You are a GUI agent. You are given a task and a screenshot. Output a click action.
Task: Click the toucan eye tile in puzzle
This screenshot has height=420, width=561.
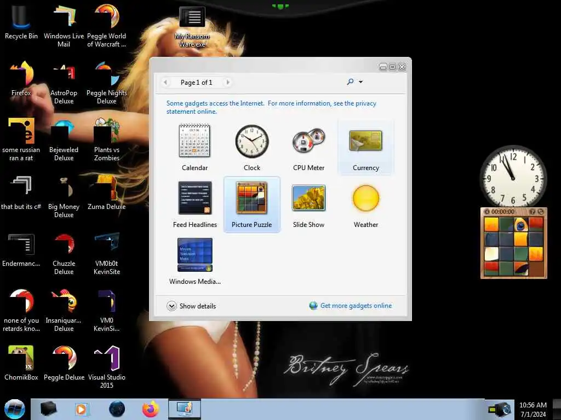point(521,225)
